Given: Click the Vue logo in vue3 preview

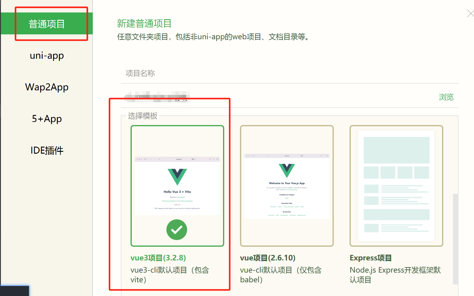Looking at the screenshot, I should pos(177,177).
